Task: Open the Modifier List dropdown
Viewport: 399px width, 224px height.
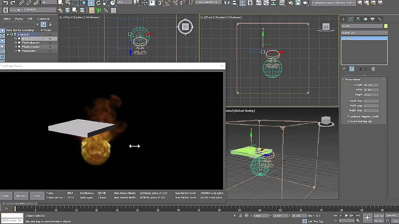Action: pyautogui.click(x=364, y=33)
